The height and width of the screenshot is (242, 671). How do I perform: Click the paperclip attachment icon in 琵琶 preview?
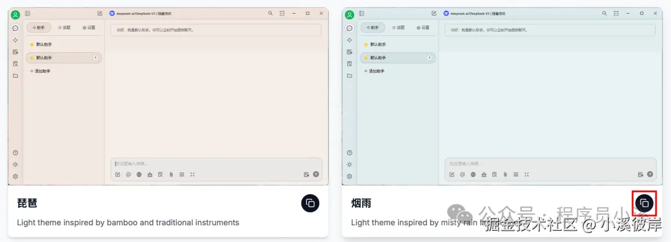tap(171, 174)
